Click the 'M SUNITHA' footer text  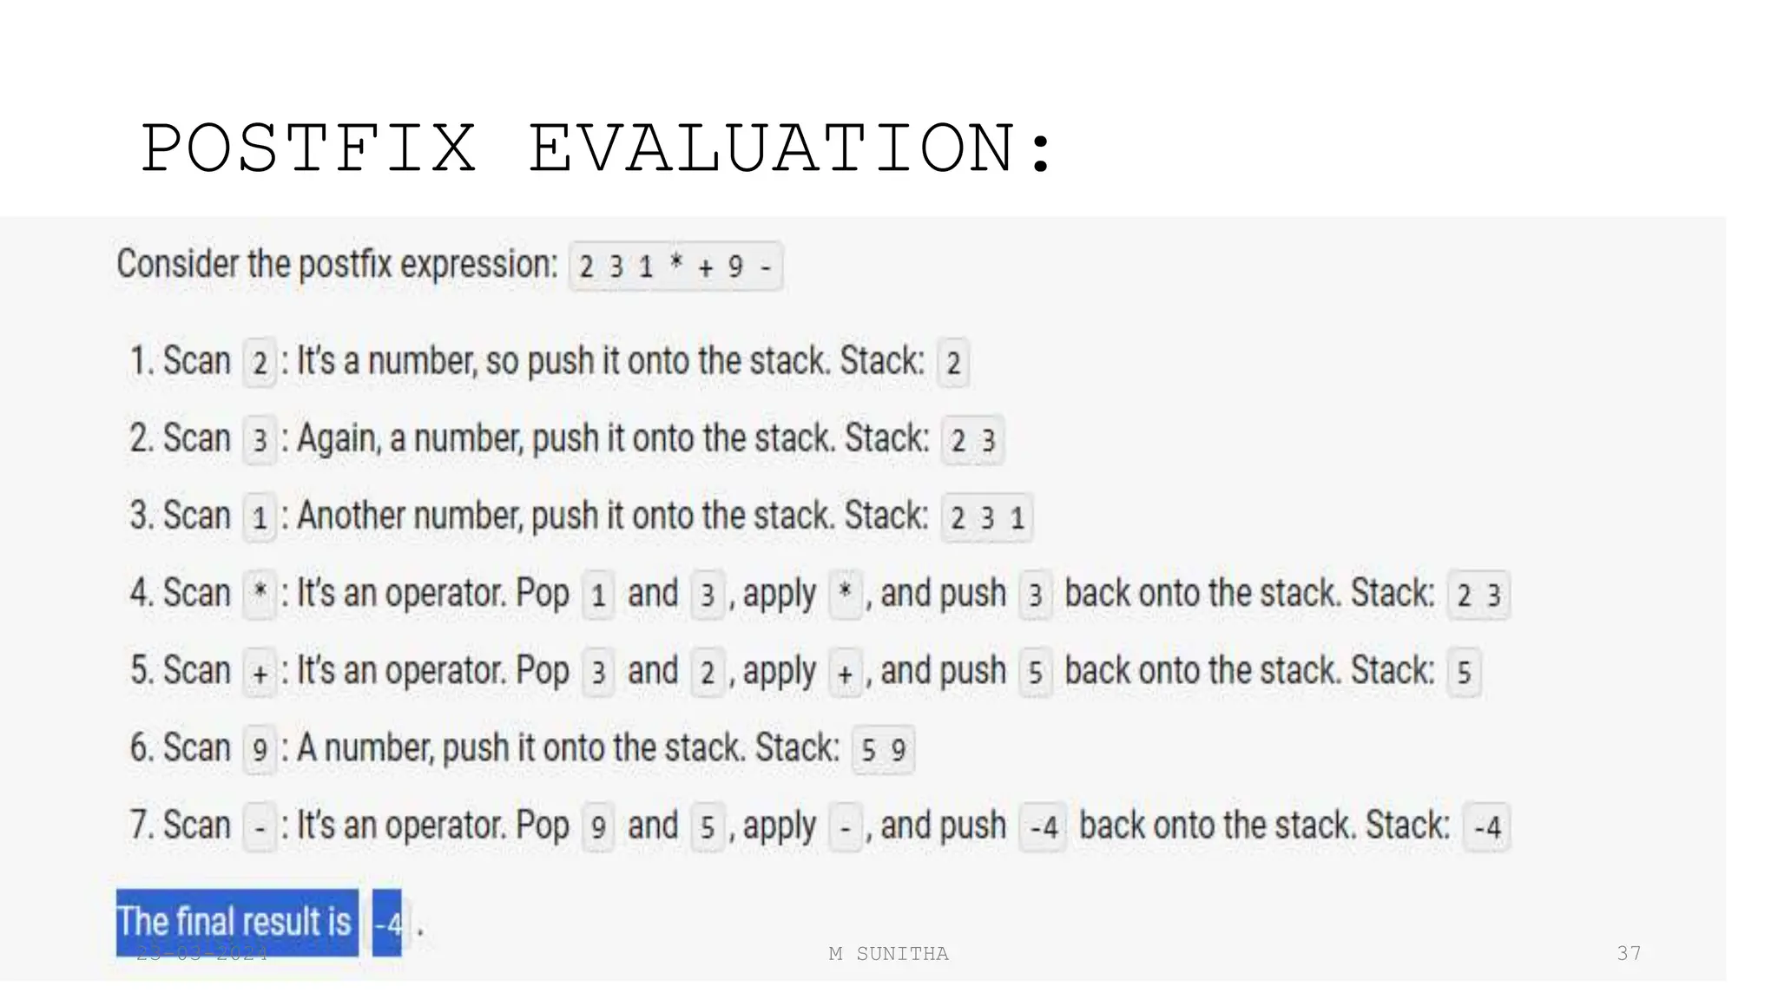click(x=888, y=954)
